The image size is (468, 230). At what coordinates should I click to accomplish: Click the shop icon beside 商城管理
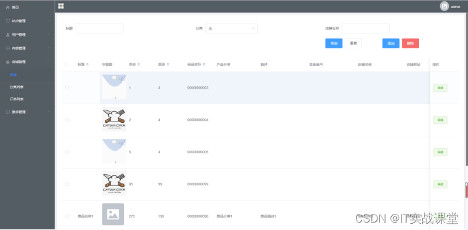[8, 62]
